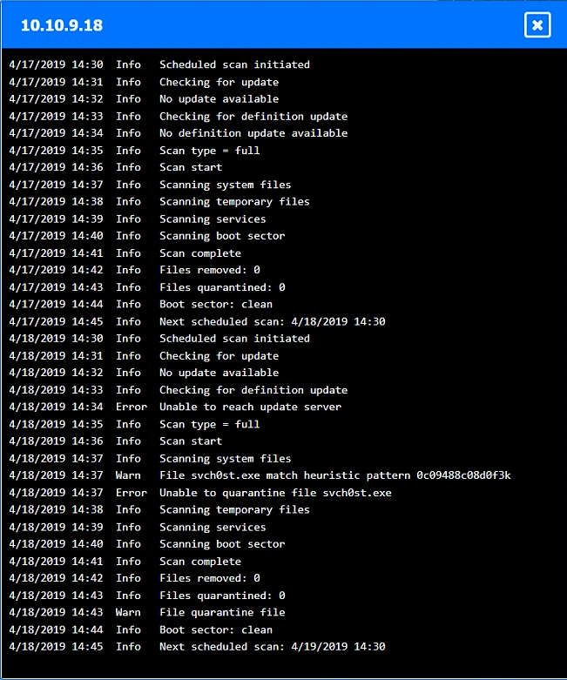Select the 4/18/2019 14:44 'Boot sector: clean' line
The height and width of the screenshot is (680, 567).
216,630
